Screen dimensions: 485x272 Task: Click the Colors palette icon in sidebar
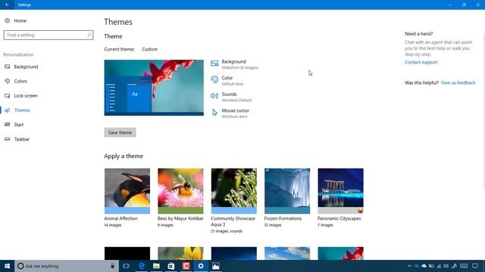[7, 81]
